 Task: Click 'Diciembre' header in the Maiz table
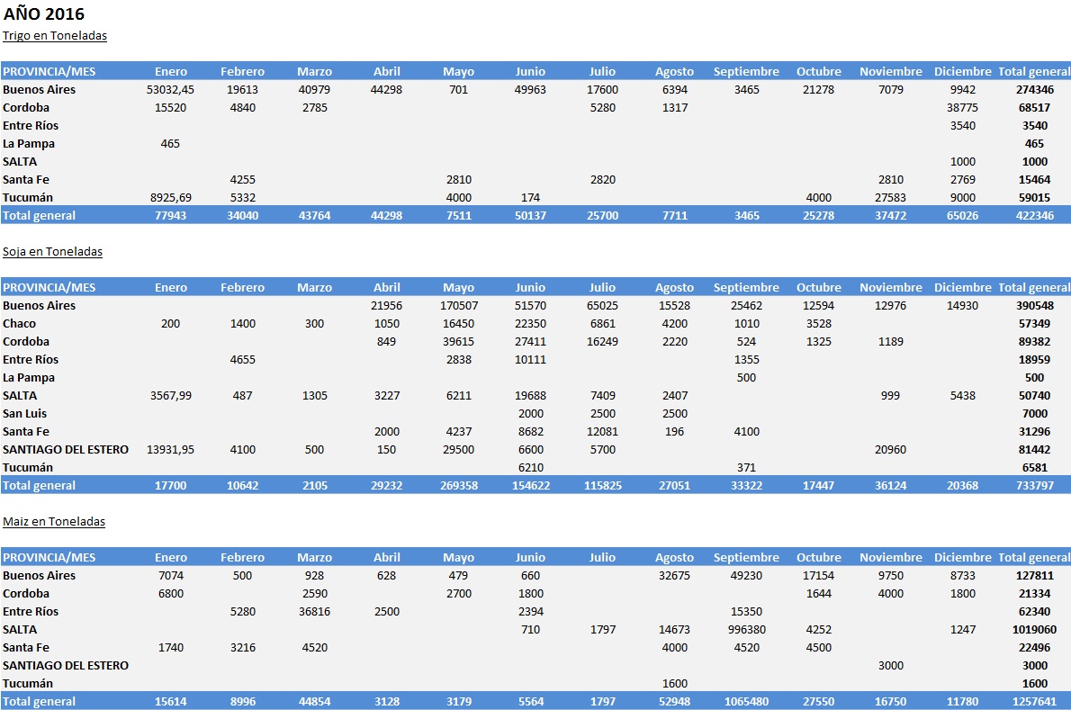tap(962, 558)
